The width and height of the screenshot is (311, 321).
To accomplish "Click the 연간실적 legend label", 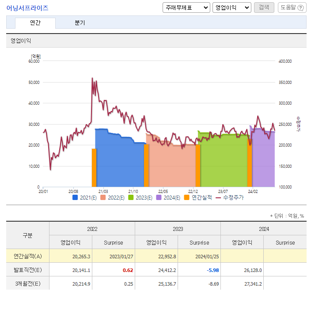I will [x=202, y=197].
